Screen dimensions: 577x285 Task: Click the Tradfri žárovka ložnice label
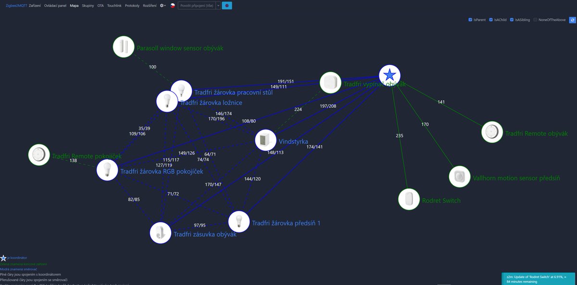pyautogui.click(x=211, y=103)
